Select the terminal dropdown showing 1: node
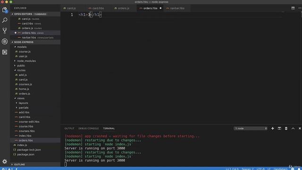 coord(251,128)
